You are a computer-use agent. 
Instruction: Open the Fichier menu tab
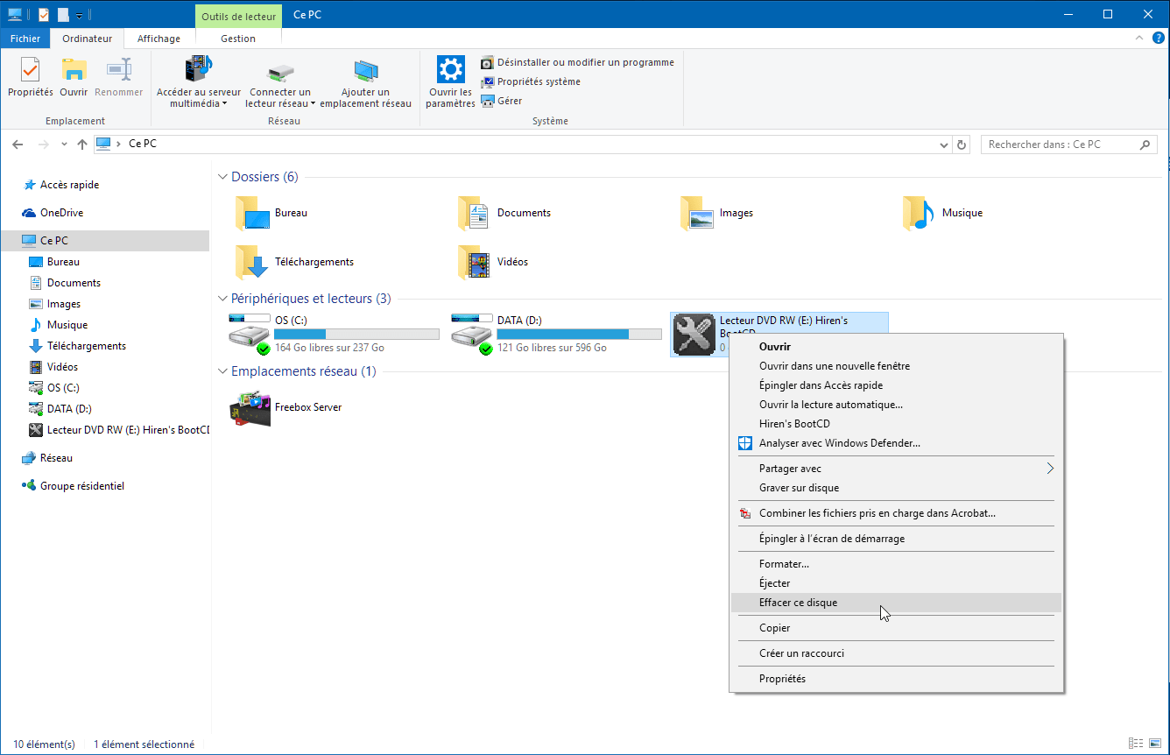25,39
